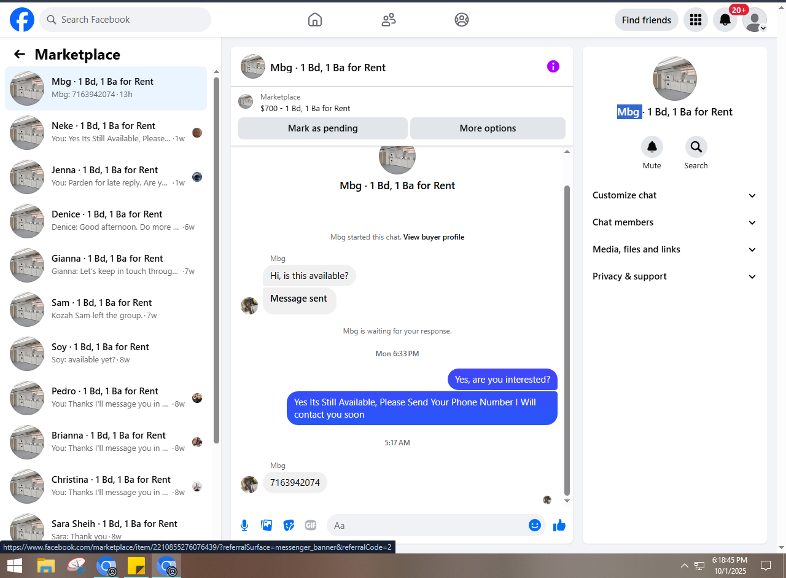This screenshot has height=578, width=786.
Task: Open the View buyer profile link
Action: 434,237
